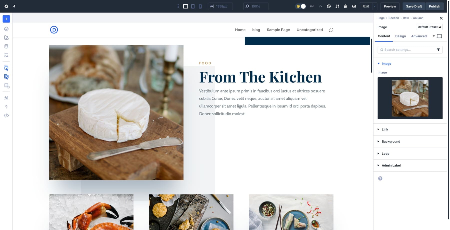Click the search icon in site header
The height and width of the screenshot is (230, 450).
(331, 30)
